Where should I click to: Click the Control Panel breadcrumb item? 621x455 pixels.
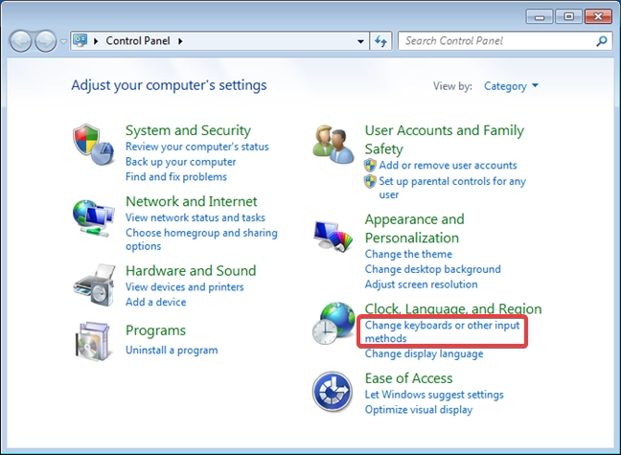tap(138, 41)
